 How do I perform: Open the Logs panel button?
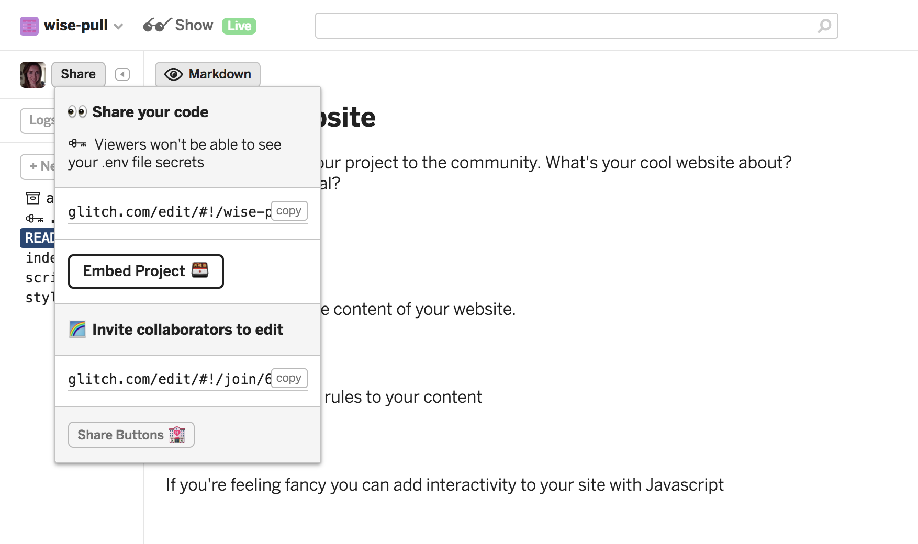[38, 120]
